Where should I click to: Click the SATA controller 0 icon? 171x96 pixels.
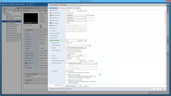pyautogui.click(x=51, y=33)
